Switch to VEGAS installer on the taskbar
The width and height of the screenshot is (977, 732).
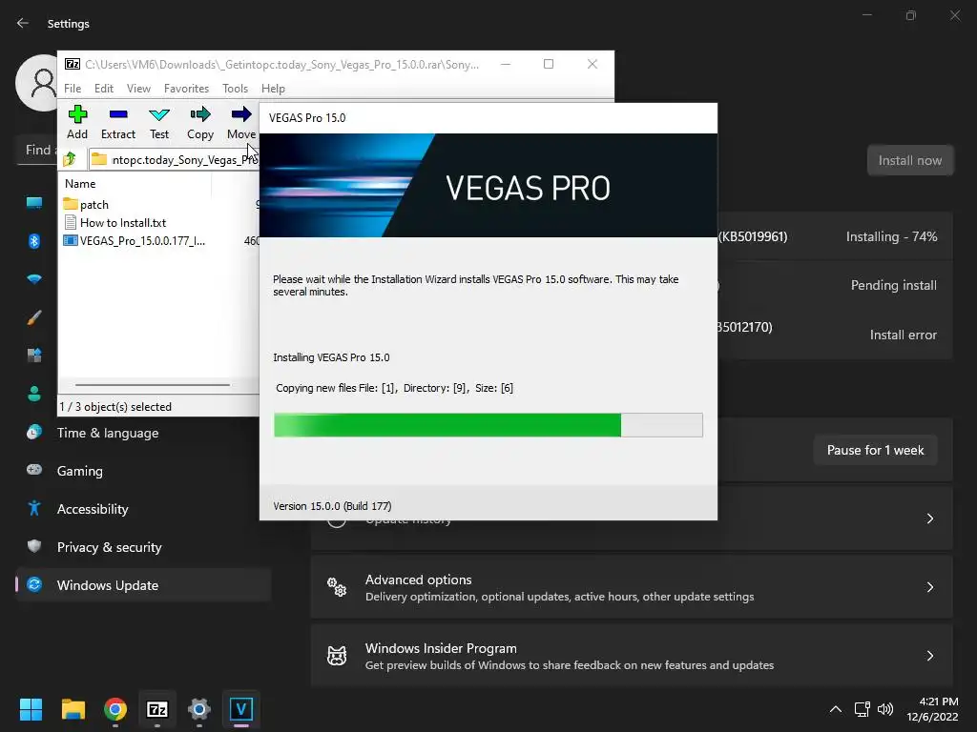[241, 708]
